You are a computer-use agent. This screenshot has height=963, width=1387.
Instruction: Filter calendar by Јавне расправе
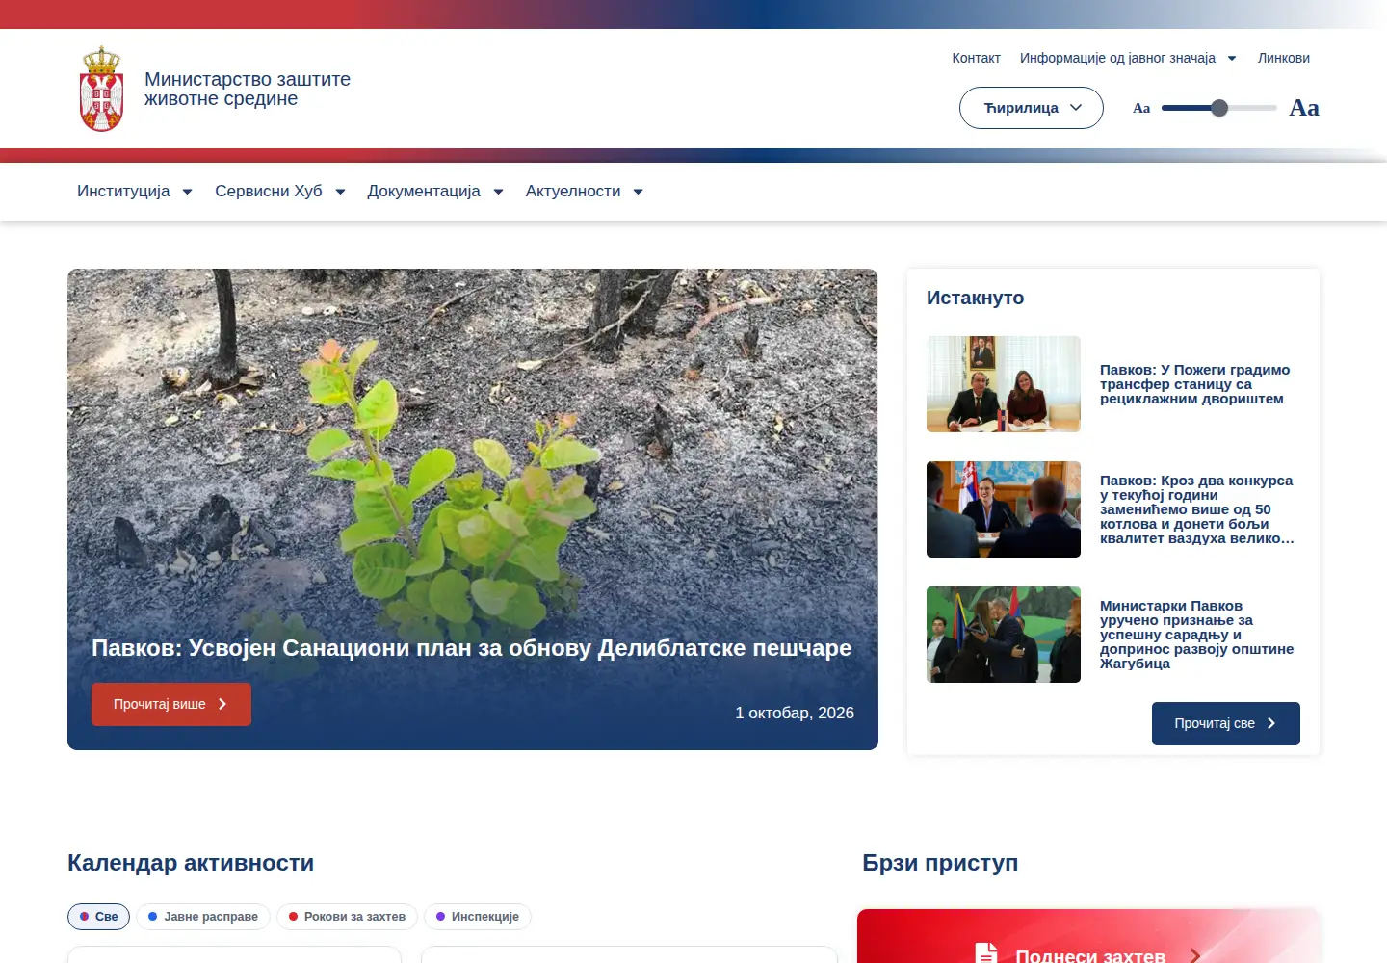(203, 917)
